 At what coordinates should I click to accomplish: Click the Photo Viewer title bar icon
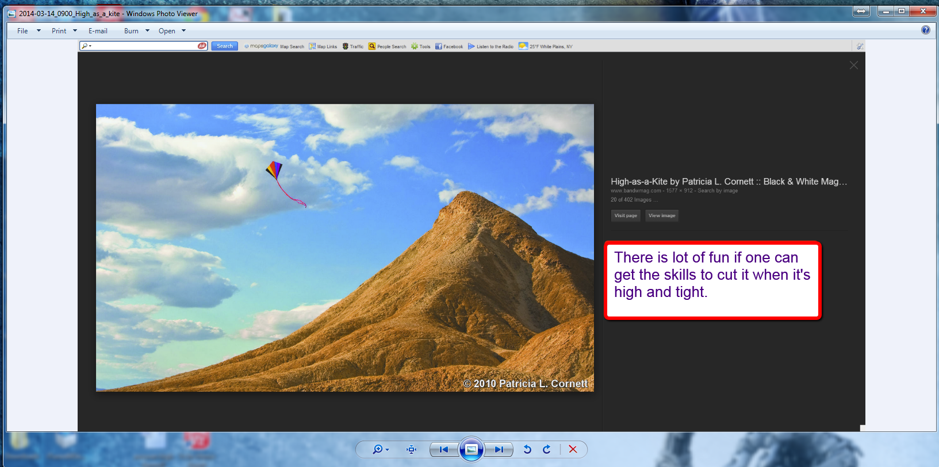12,14
